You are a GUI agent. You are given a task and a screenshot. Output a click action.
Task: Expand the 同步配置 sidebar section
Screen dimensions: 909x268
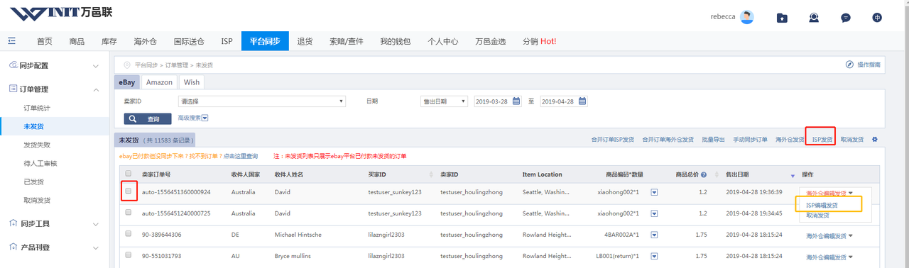(96, 67)
